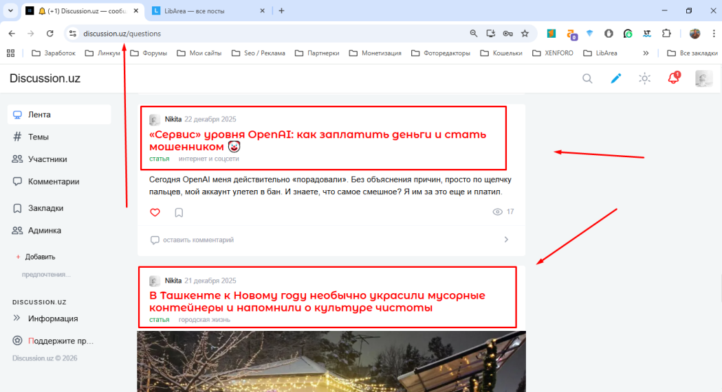722x392 pixels.
Task: Click городская жизнь tag
Action: coord(204,319)
